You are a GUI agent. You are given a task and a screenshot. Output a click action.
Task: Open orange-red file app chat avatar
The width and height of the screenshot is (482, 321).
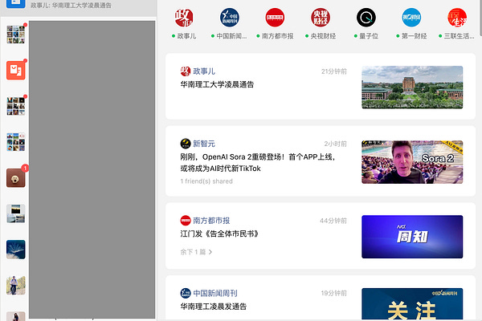pyautogui.click(x=16, y=70)
